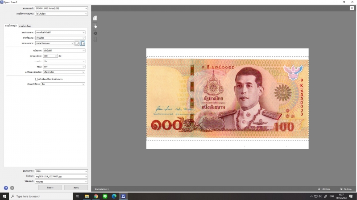Open Task View from the taskbar

pos(77,196)
